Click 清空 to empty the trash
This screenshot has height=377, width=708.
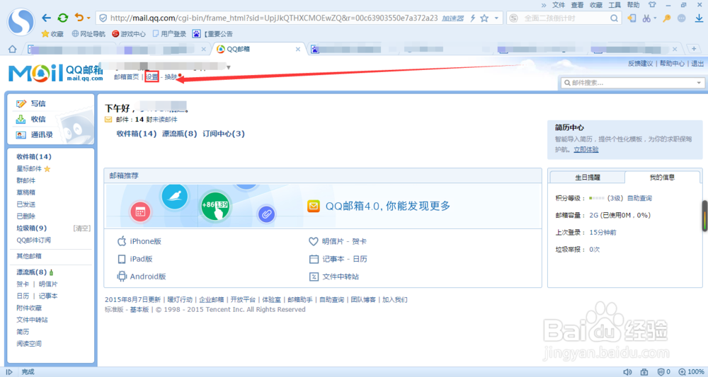tap(81, 228)
